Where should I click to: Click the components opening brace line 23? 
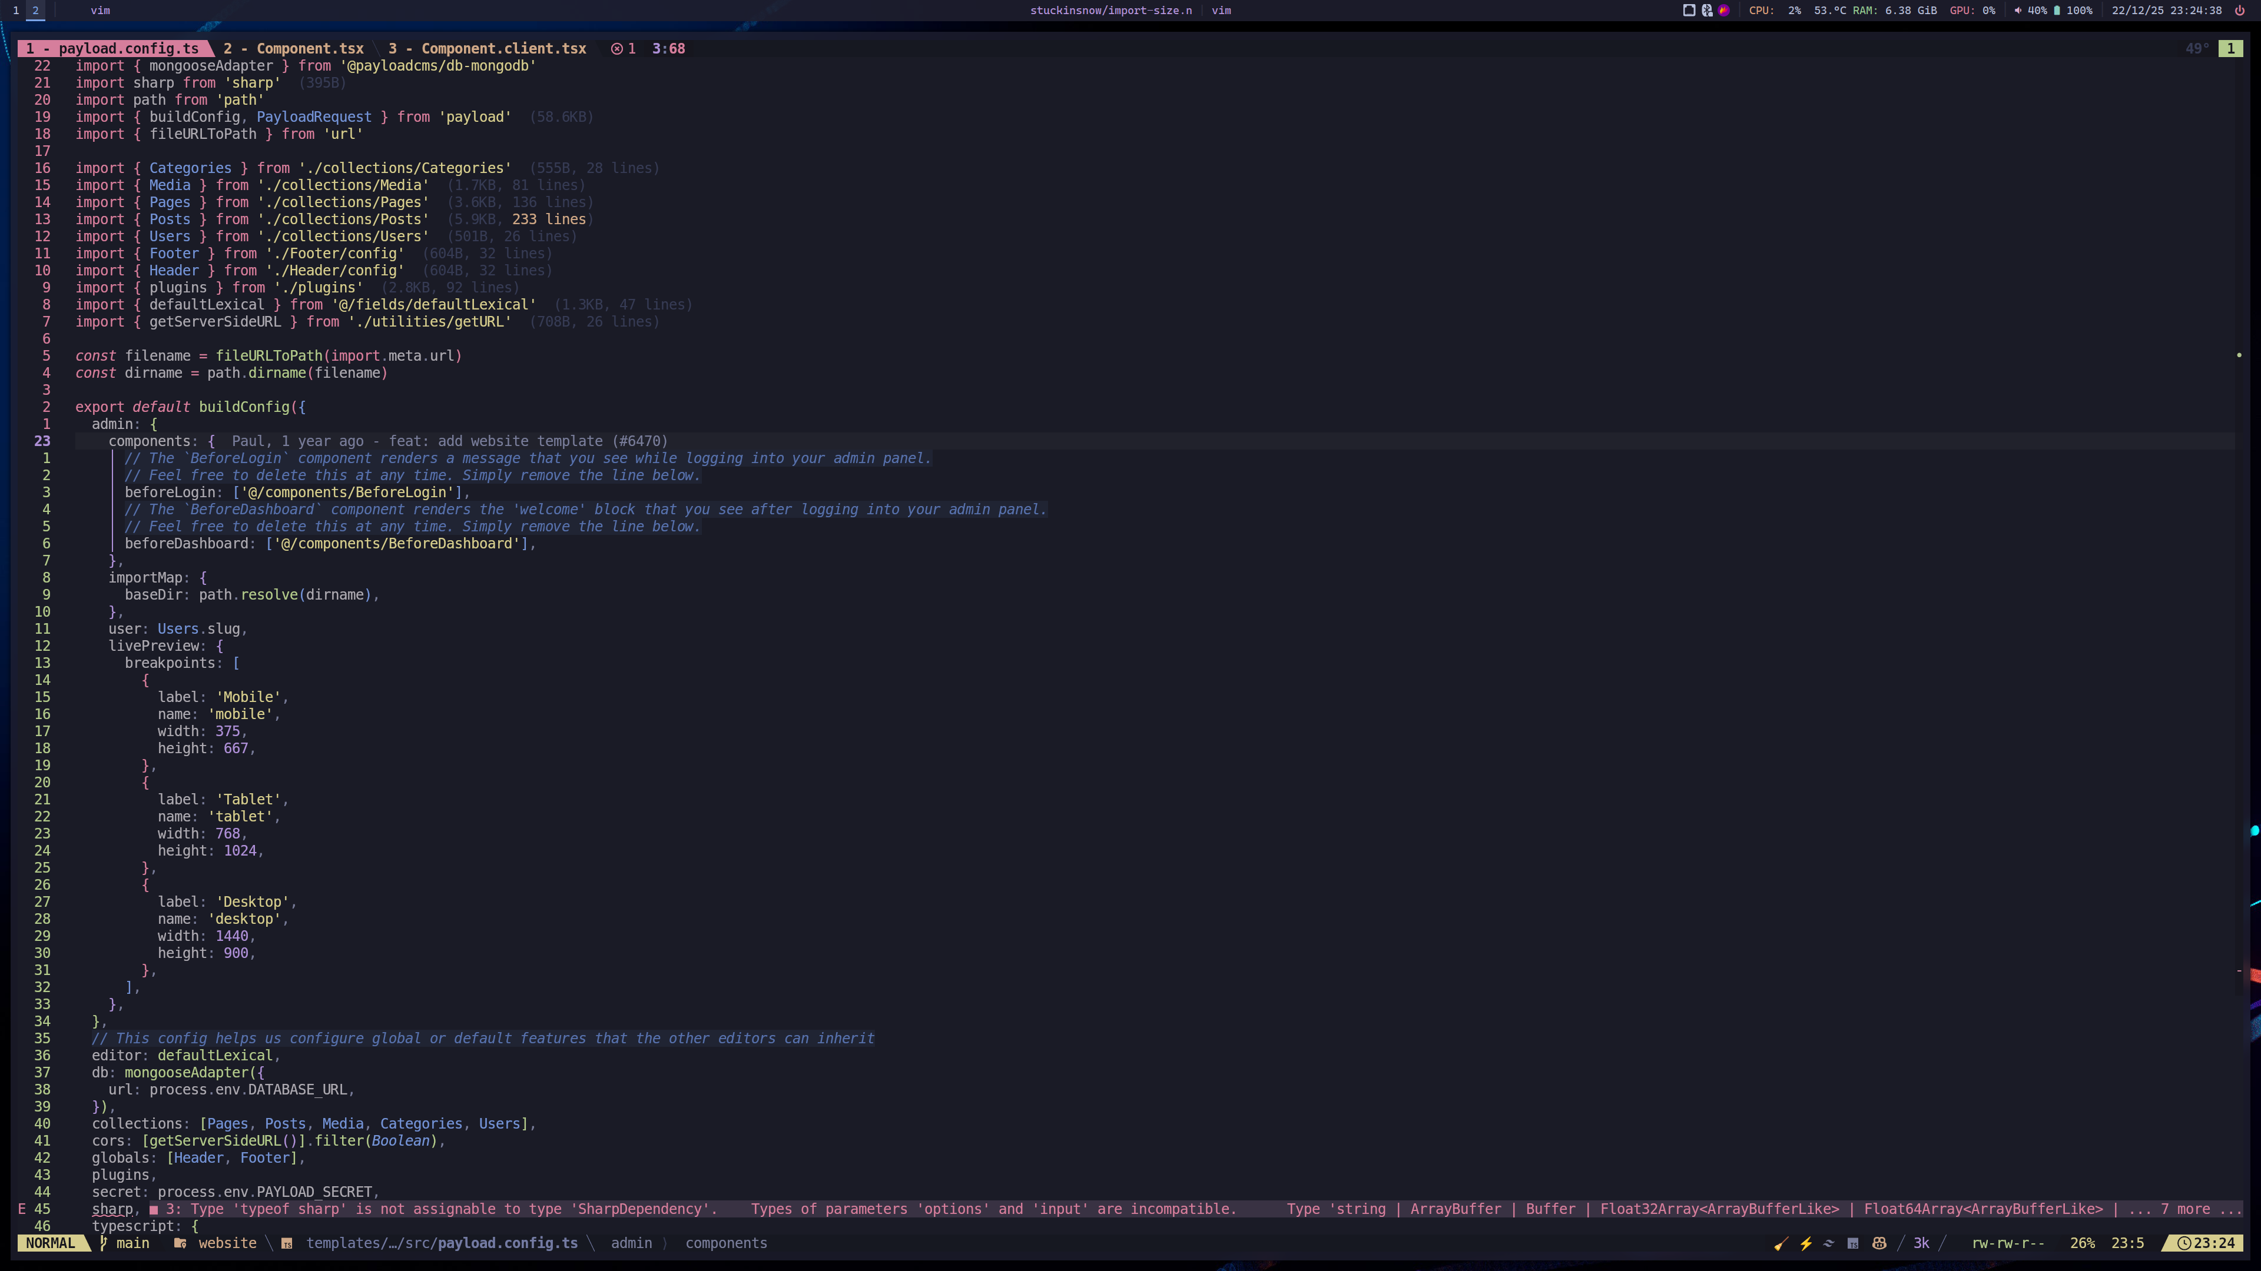coord(211,441)
